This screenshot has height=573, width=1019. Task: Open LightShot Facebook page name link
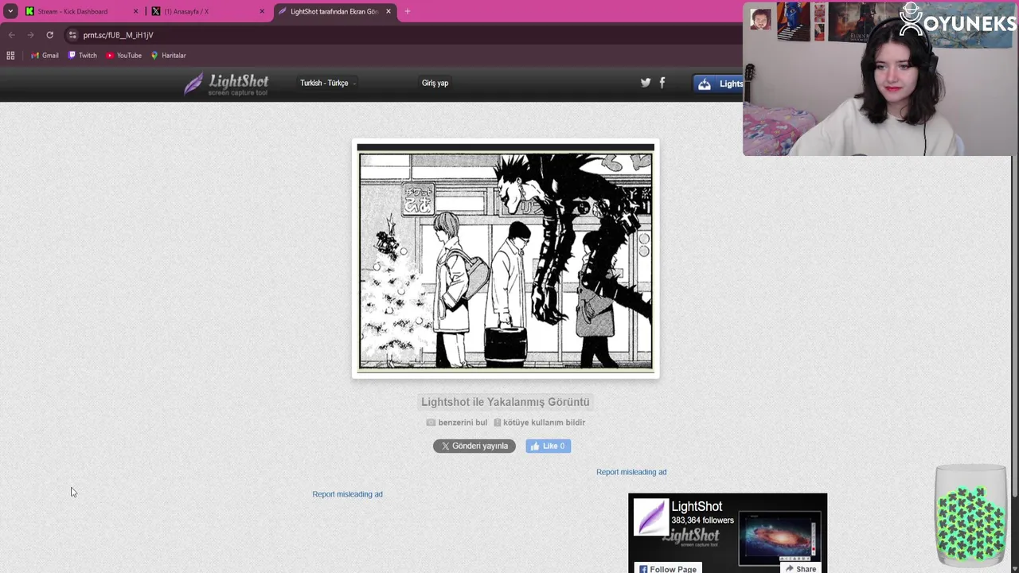[x=697, y=506]
